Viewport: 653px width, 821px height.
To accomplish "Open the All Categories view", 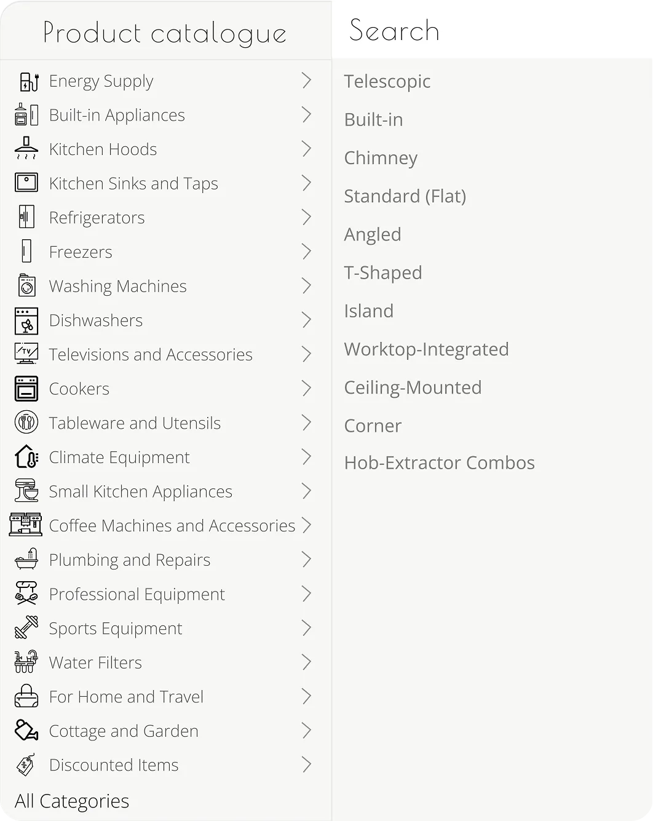I will 72,801.
